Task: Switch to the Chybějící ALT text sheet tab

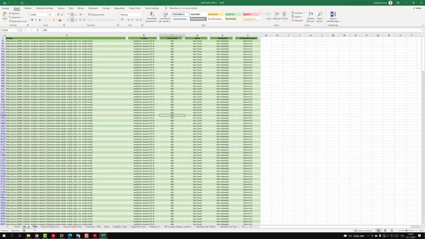Action: (x=228, y=227)
